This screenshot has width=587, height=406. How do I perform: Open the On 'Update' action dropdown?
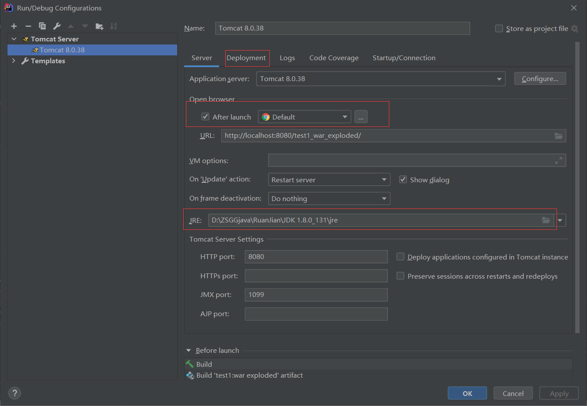[x=329, y=180]
